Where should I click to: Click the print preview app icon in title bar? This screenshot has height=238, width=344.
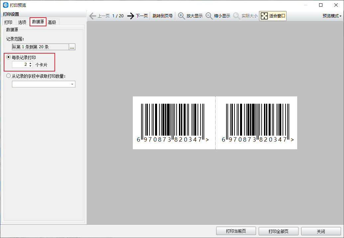(x=6, y=5)
